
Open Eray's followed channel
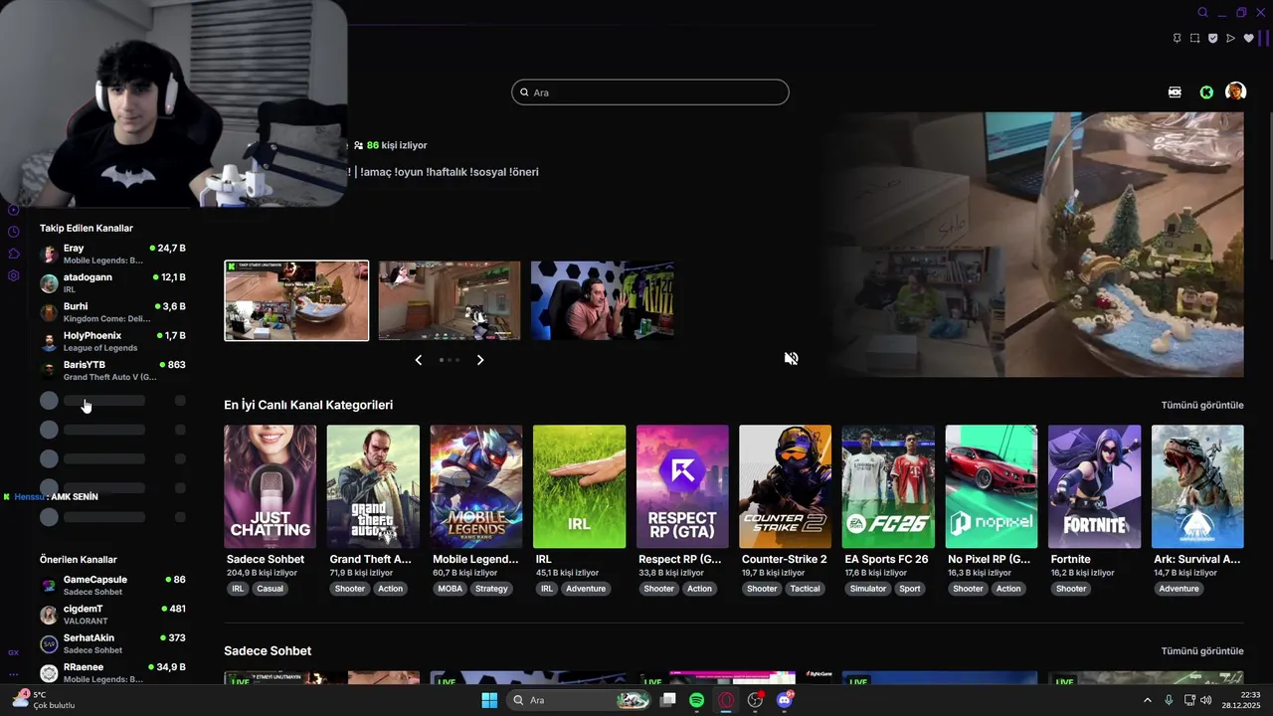[x=112, y=254]
